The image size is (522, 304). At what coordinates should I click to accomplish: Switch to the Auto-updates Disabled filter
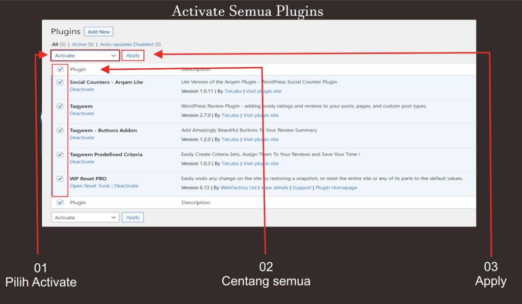[129, 45]
